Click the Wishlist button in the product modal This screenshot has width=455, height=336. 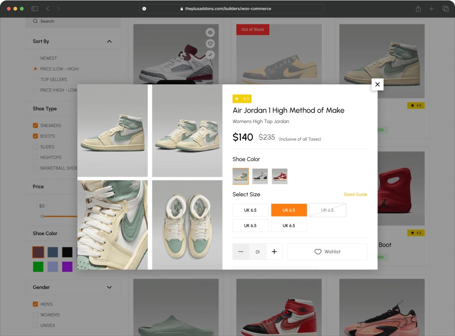click(327, 251)
